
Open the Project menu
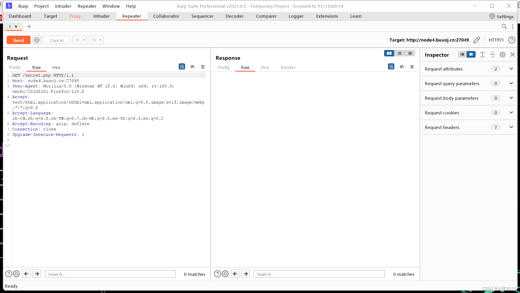click(x=41, y=6)
